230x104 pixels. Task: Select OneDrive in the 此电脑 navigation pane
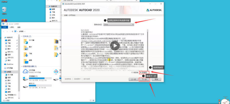9,64
